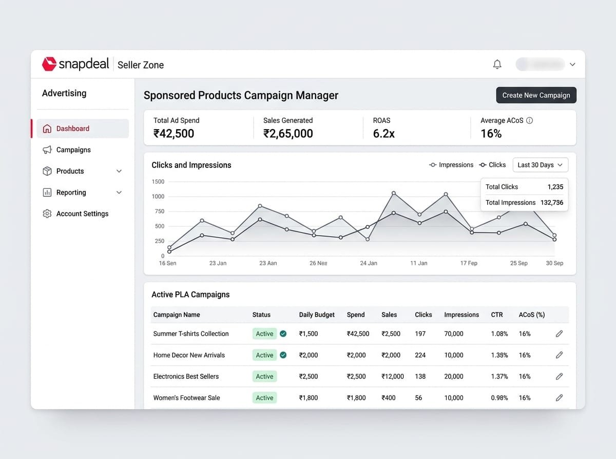Image resolution: width=616 pixels, height=459 pixels.
Task: Click the Average ACoS 16% value
Action: [491, 134]
